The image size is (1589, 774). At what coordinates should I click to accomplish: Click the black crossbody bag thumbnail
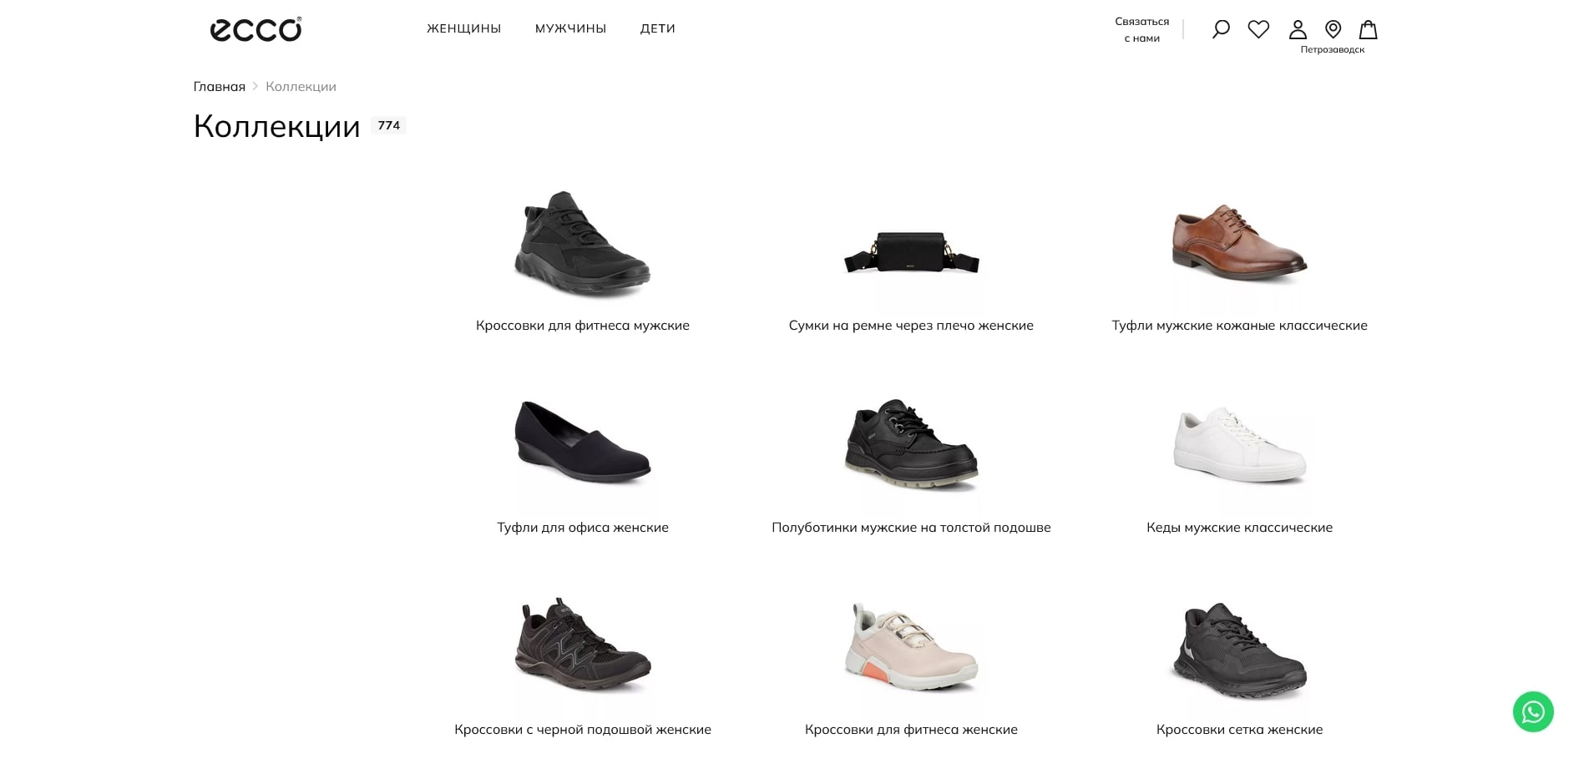[911, 252]
